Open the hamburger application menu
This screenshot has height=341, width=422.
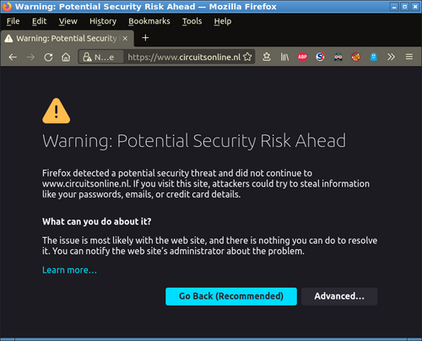[409, 57]
